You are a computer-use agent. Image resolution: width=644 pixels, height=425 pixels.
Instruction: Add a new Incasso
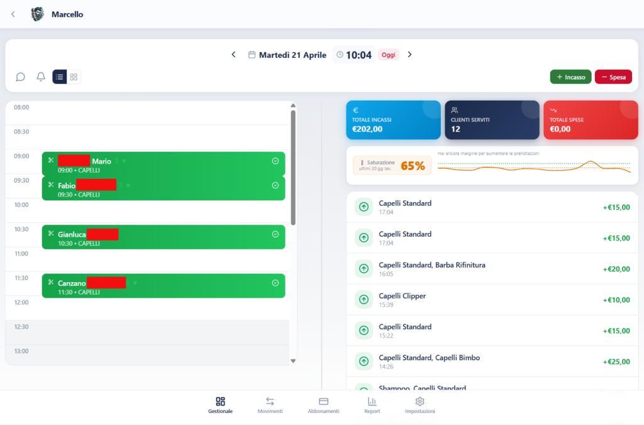570,77
